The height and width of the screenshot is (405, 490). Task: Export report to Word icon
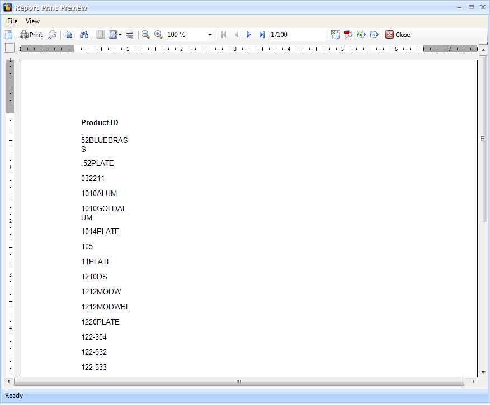[x=374, y=35]
